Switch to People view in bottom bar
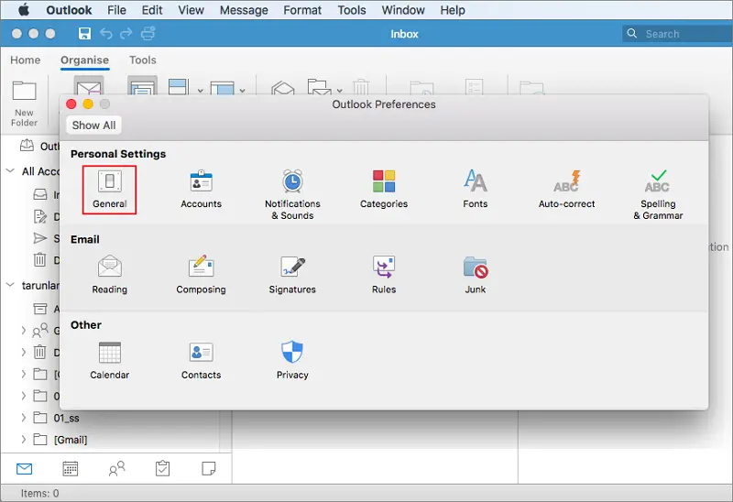The image size is (733, 502). [116, 469]
